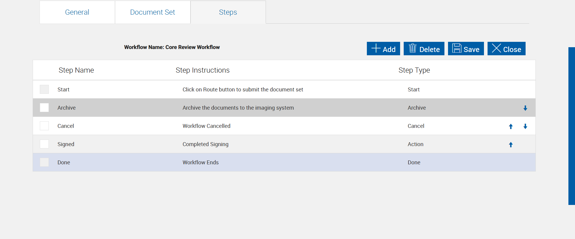Click the plus icon on Add button
The height and width of the screenshot is (239, 575).
click(376, 48)
